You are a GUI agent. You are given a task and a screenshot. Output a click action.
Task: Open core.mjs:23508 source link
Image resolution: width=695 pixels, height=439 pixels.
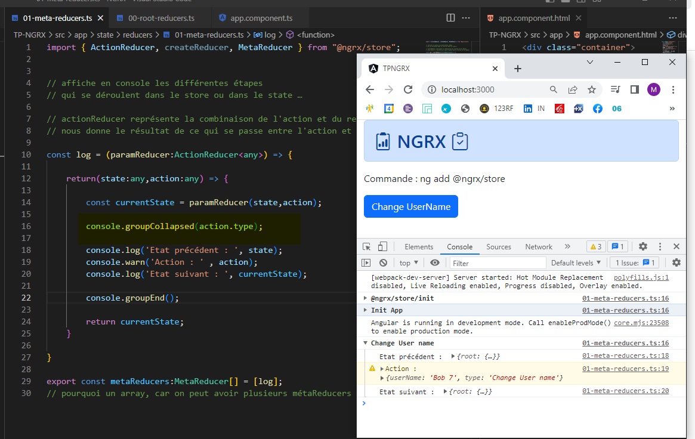click(x=641, y=323)
